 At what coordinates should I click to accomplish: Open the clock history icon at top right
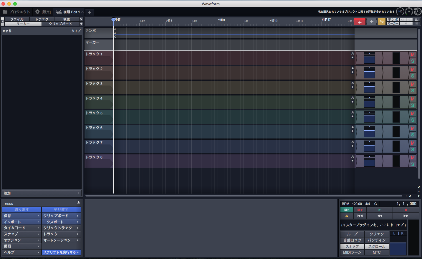pyautogui.click(x=418, y=11)
